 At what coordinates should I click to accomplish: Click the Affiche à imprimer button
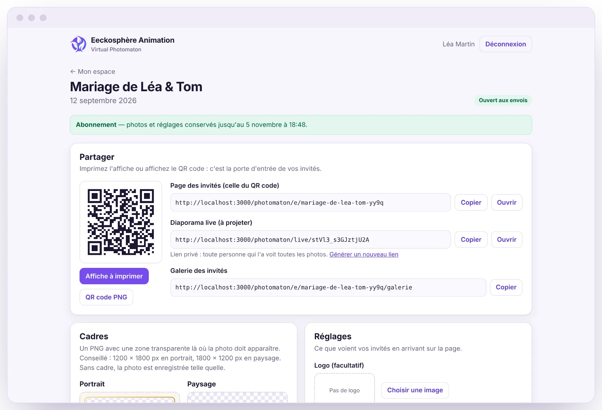pyautogui.click(x=114, y=276)
